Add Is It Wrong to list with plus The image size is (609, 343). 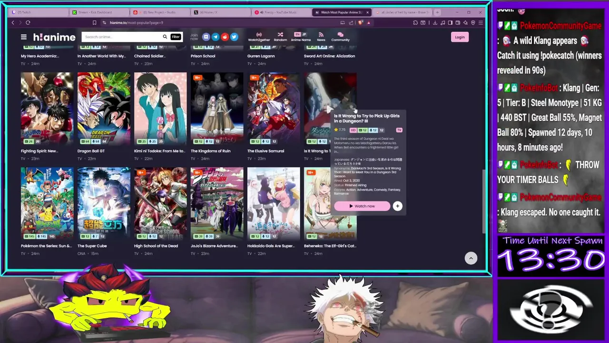pyautogui.click(x=397, y=206)
